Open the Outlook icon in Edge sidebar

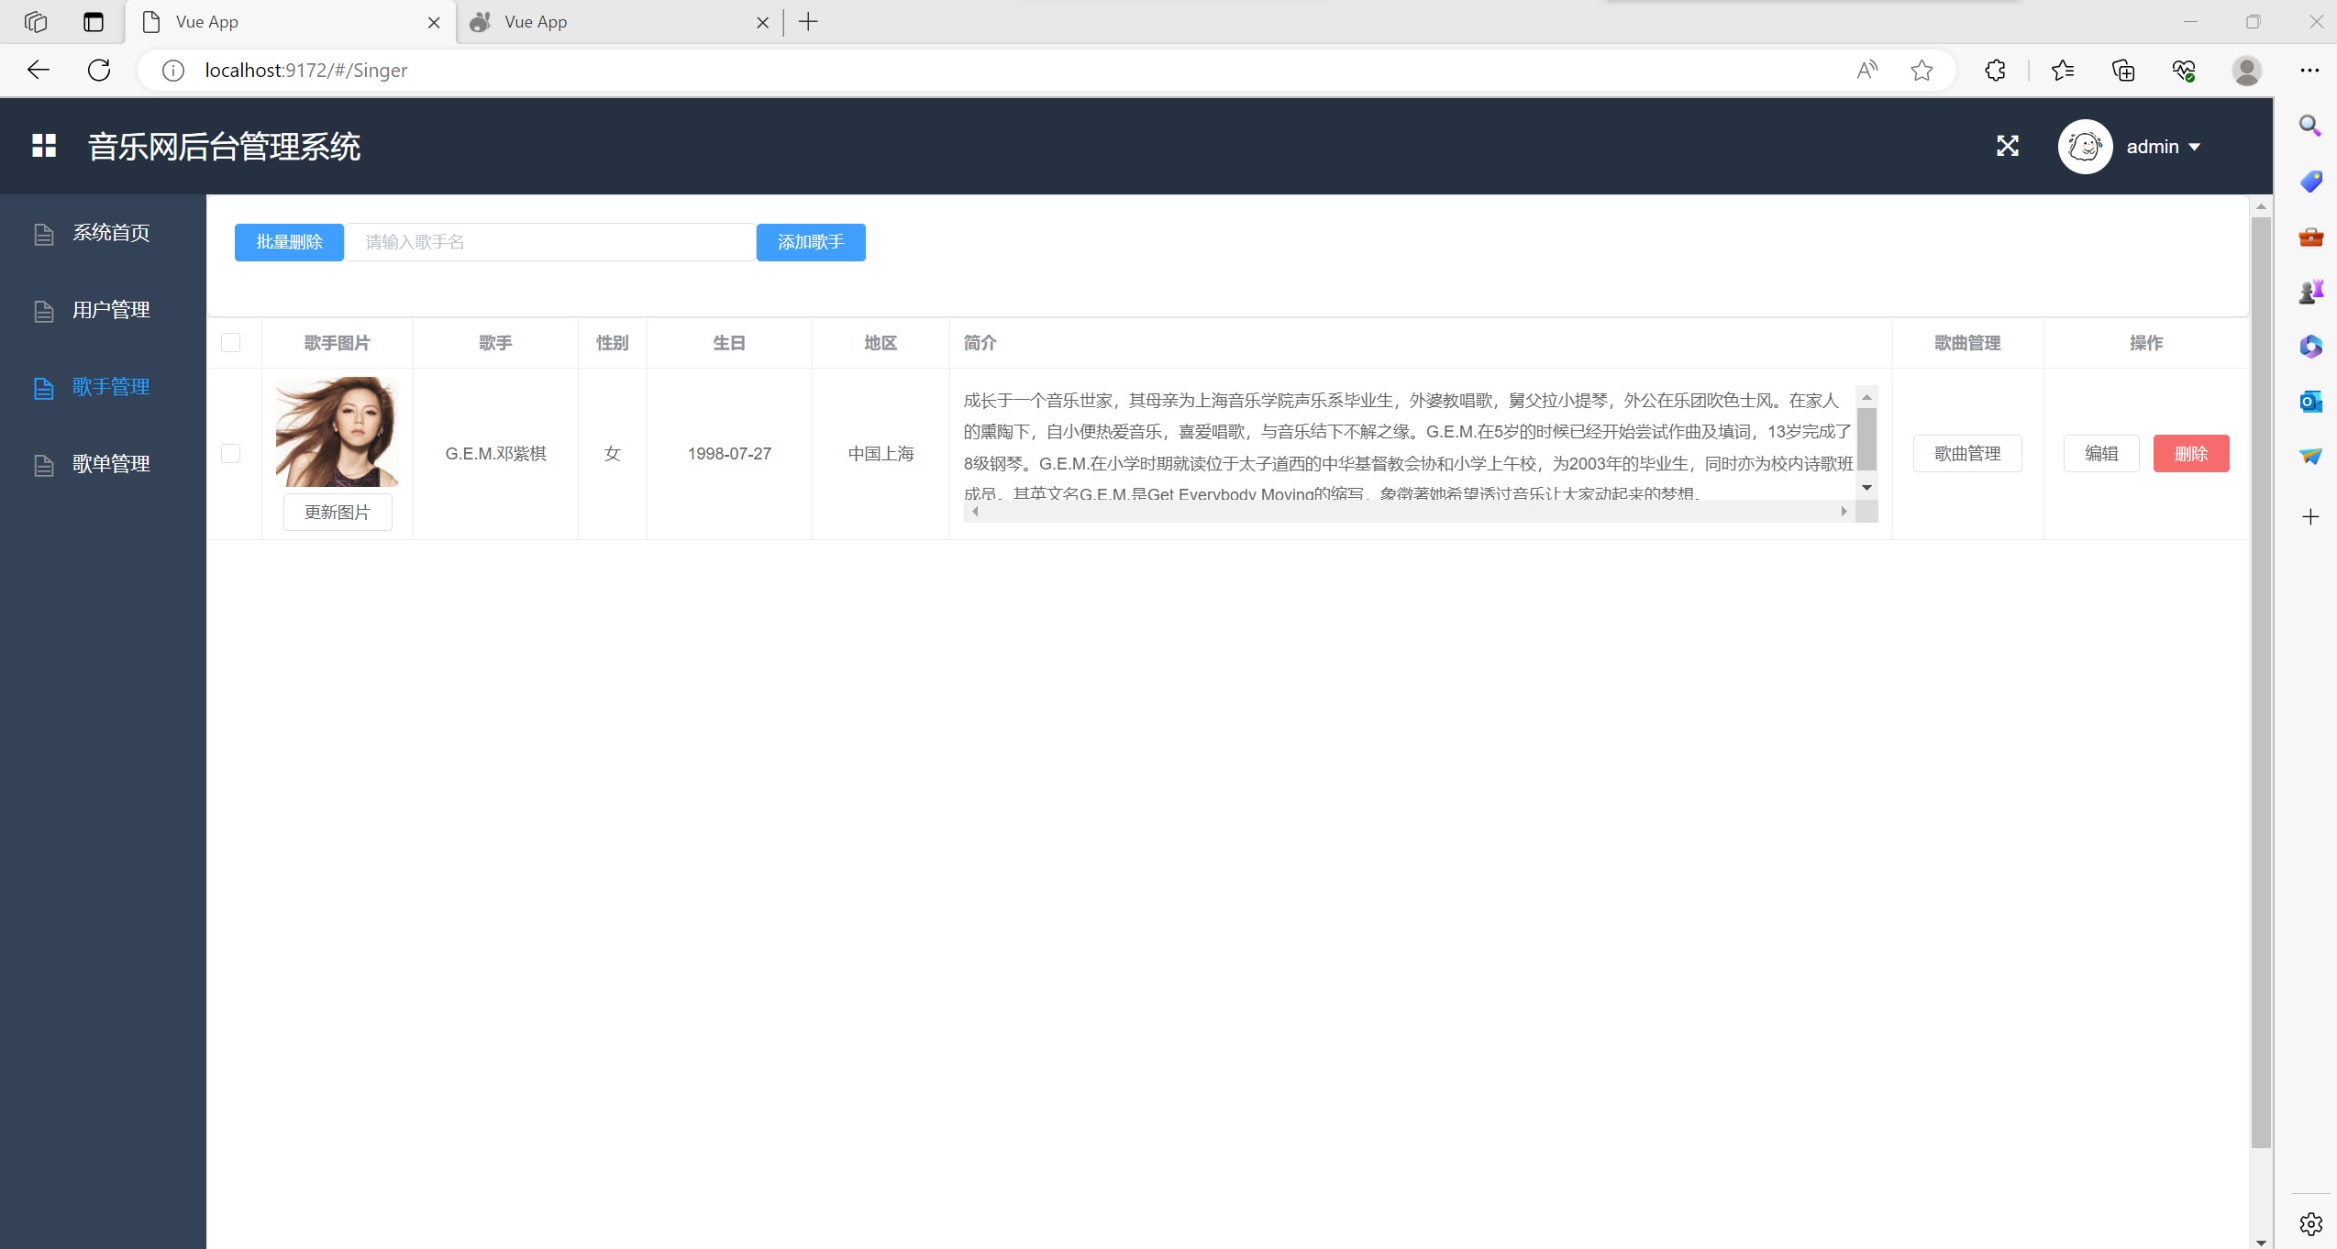pyautogui.click(x=2310, y=401)
